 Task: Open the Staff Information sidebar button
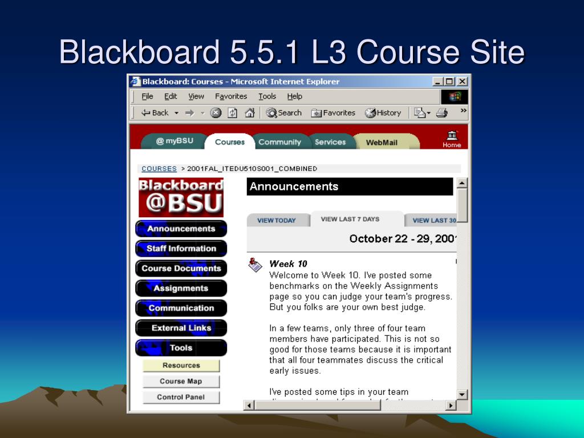click(181, 249)
